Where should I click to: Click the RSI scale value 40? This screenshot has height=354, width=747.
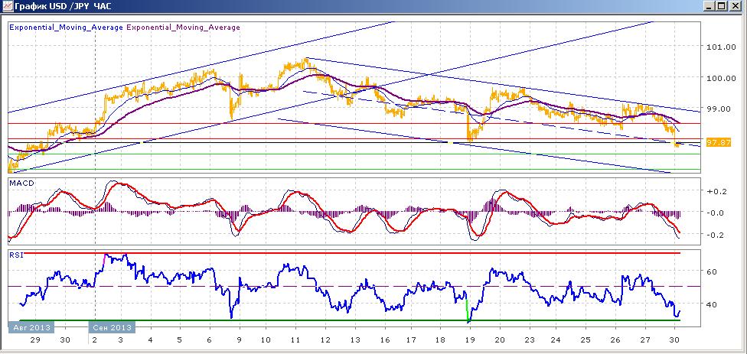(x=713, y=304)
